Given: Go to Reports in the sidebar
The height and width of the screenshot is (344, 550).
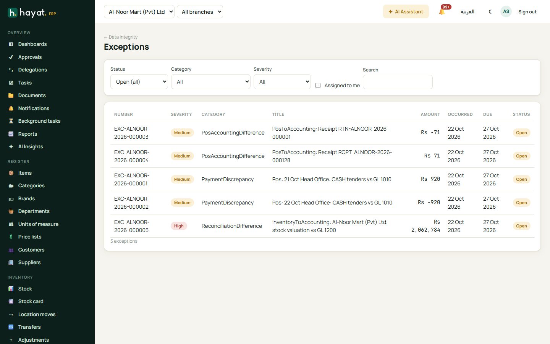Looking at the screenshot, I should point(27,134).
